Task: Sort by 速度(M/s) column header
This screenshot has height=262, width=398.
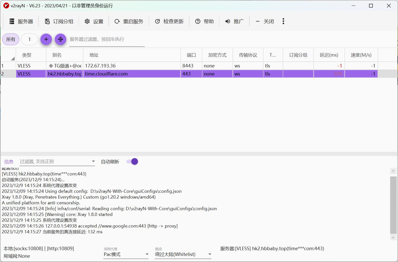Action: (361, 55)
